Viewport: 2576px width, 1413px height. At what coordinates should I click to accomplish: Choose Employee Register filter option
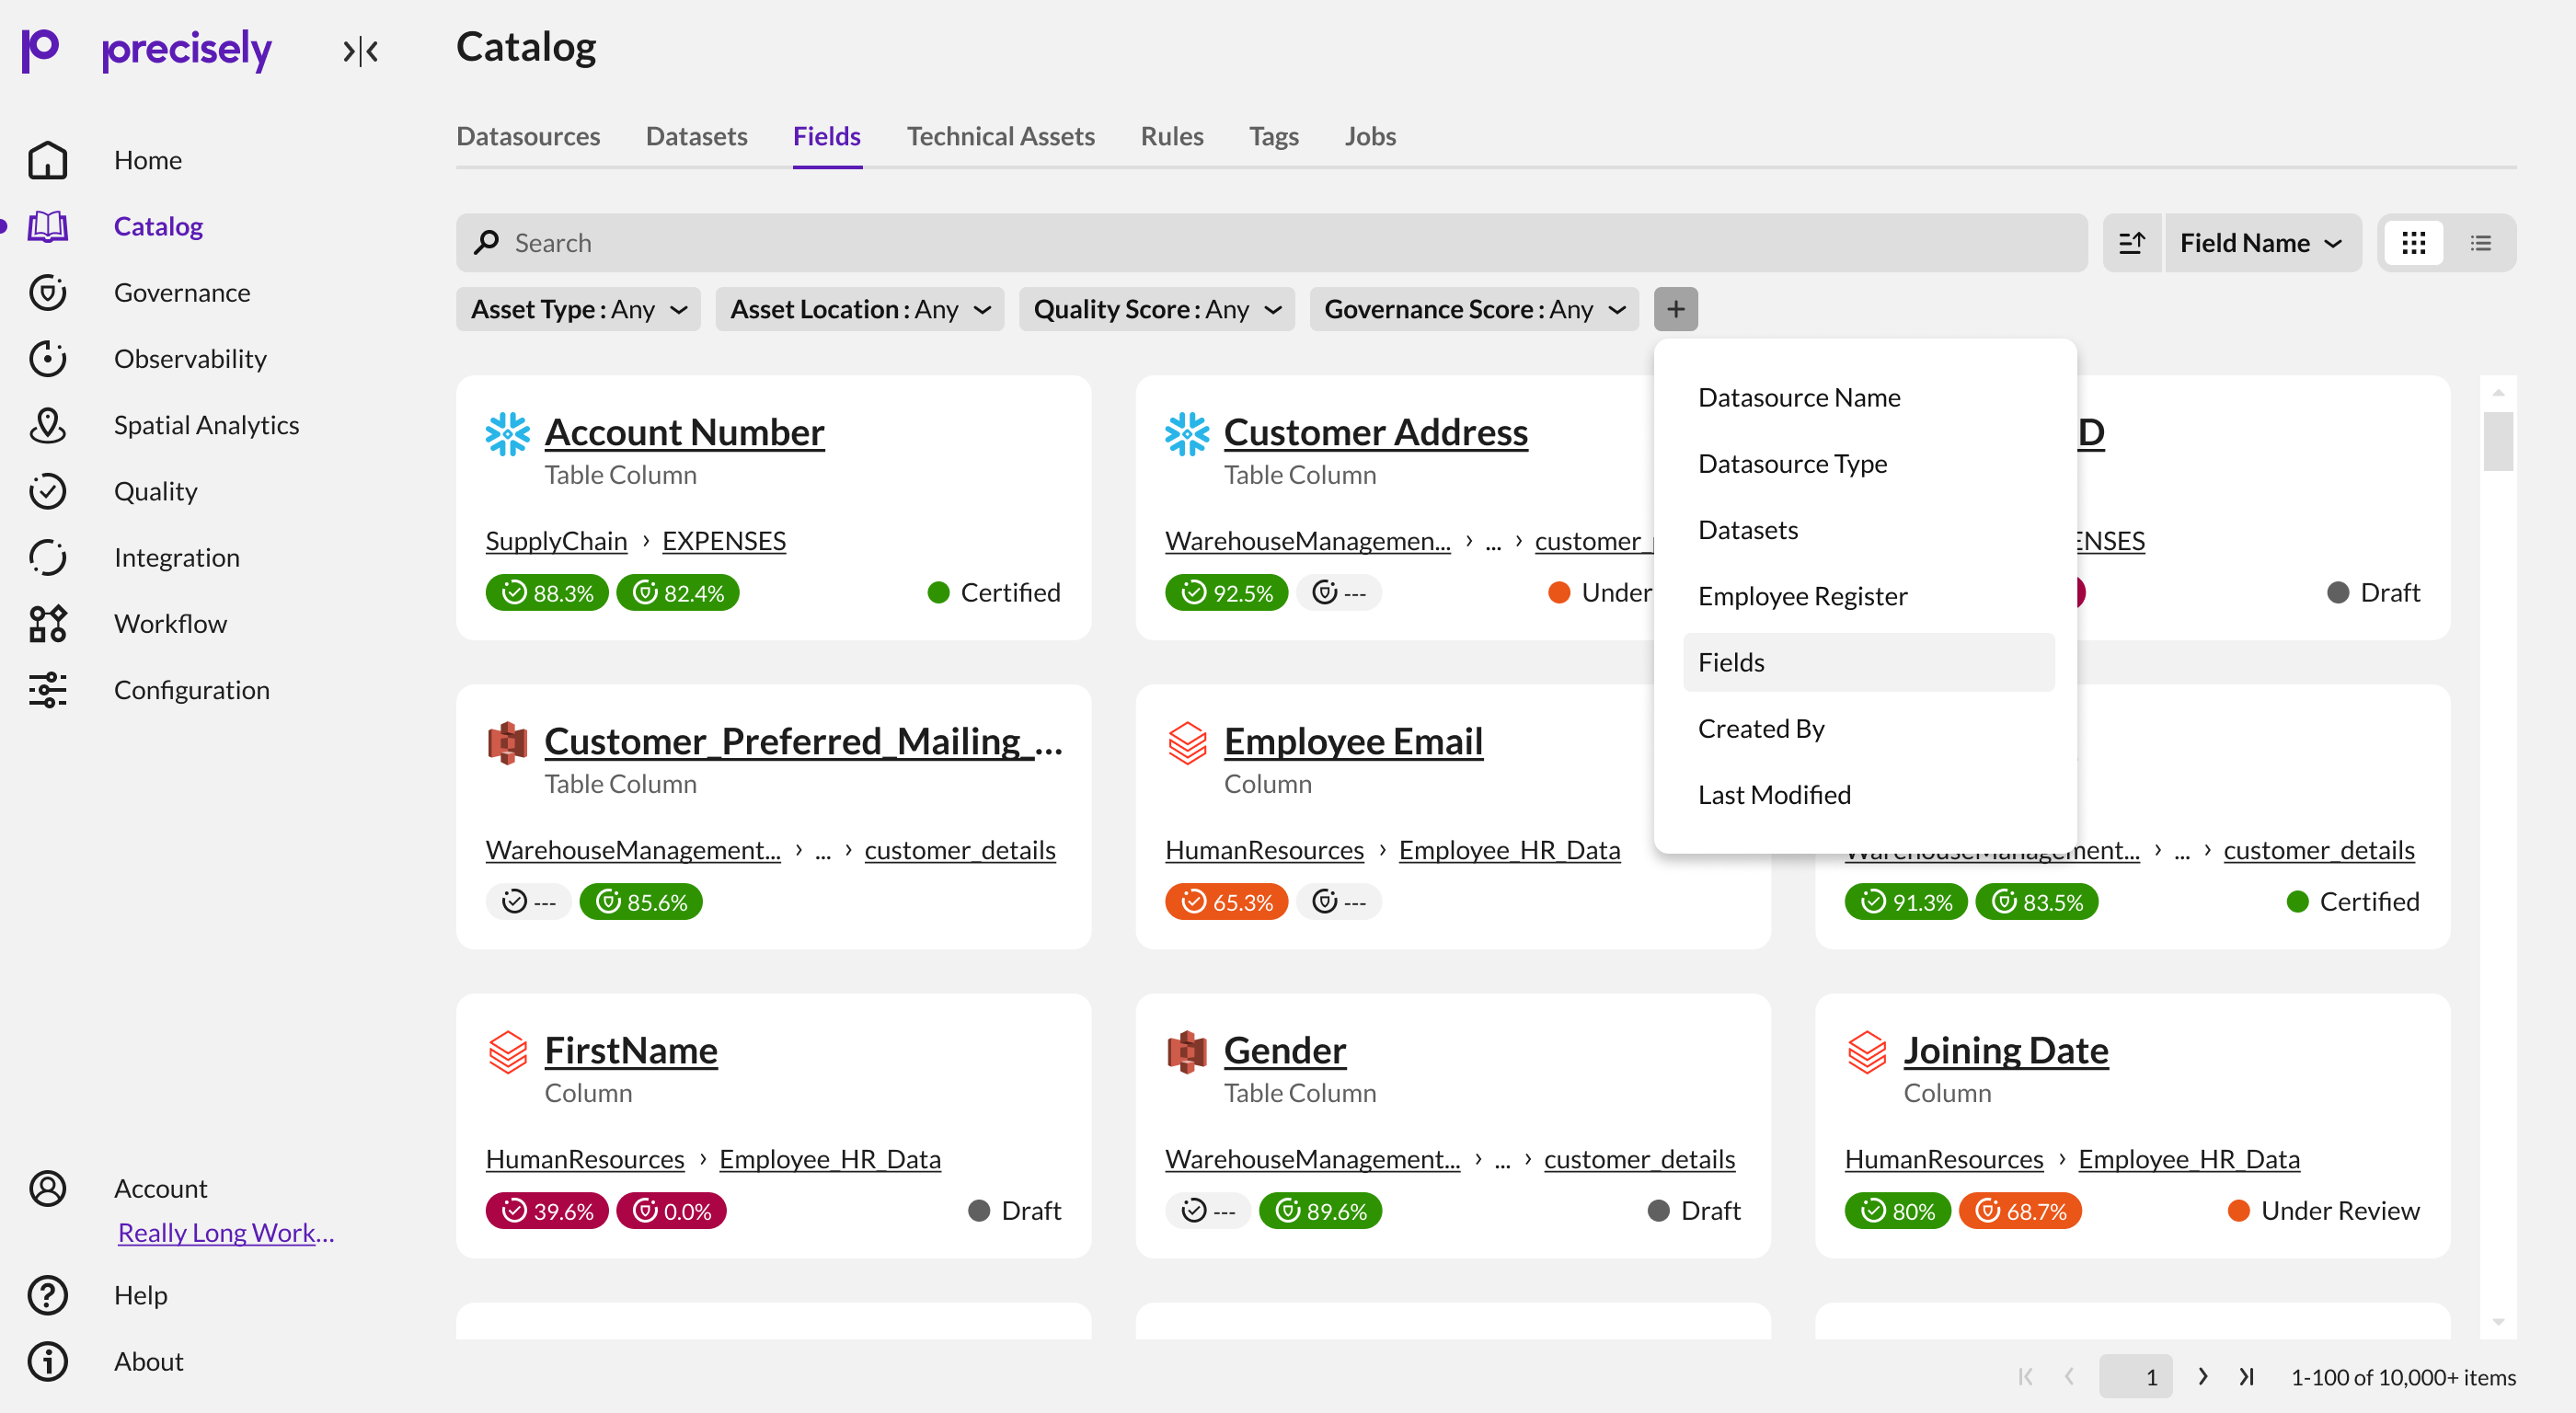pos(1868,596)
